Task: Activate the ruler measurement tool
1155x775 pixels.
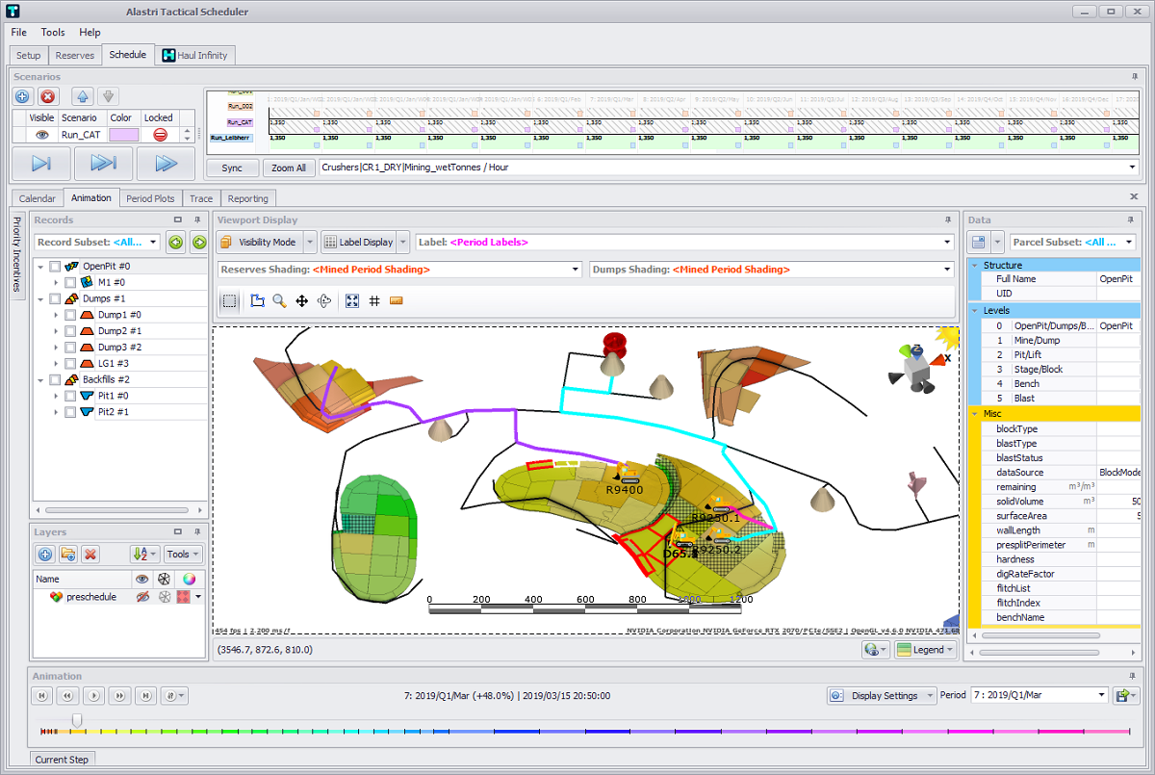Action: (x=397, y=301)
